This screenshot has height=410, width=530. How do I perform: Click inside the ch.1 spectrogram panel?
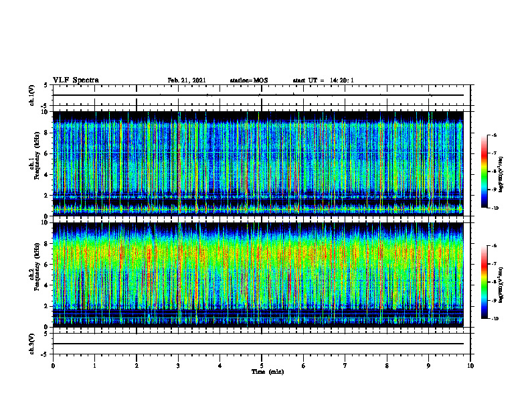(x=258, y=163)
